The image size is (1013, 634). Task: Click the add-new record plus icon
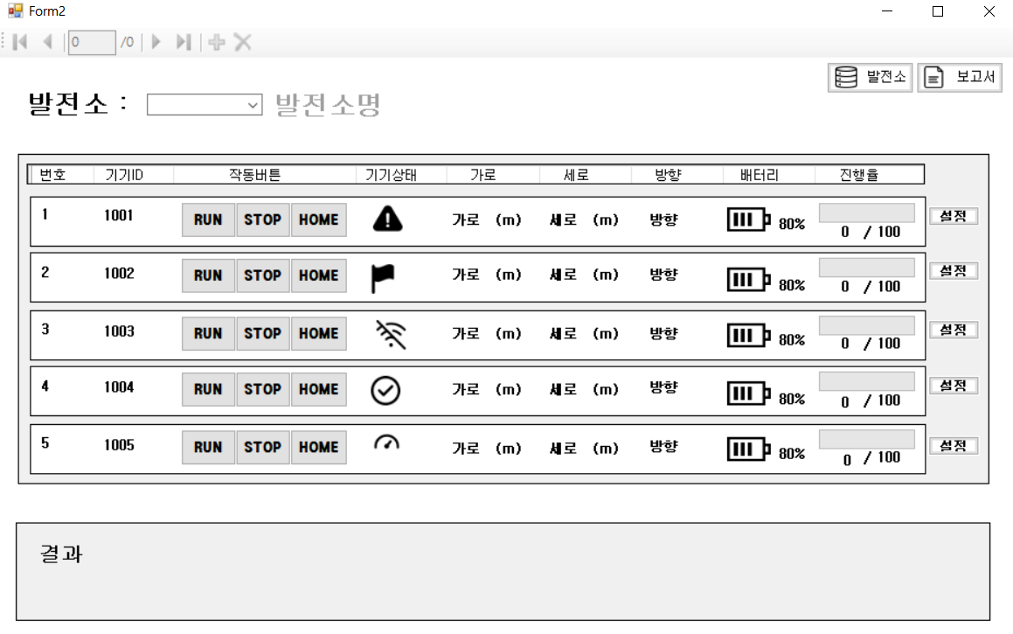click(215, 41)
